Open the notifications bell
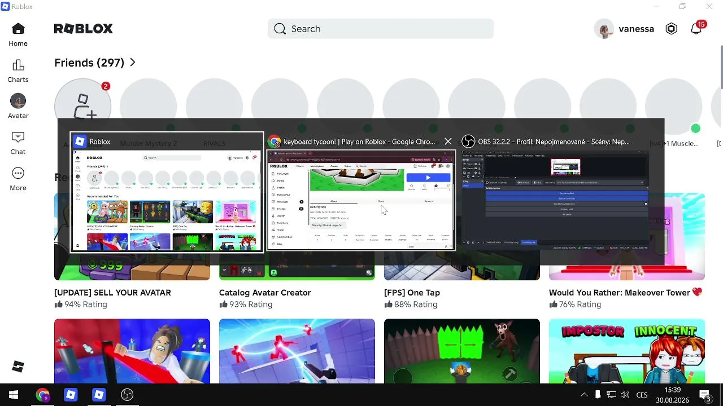 (696, 29)
